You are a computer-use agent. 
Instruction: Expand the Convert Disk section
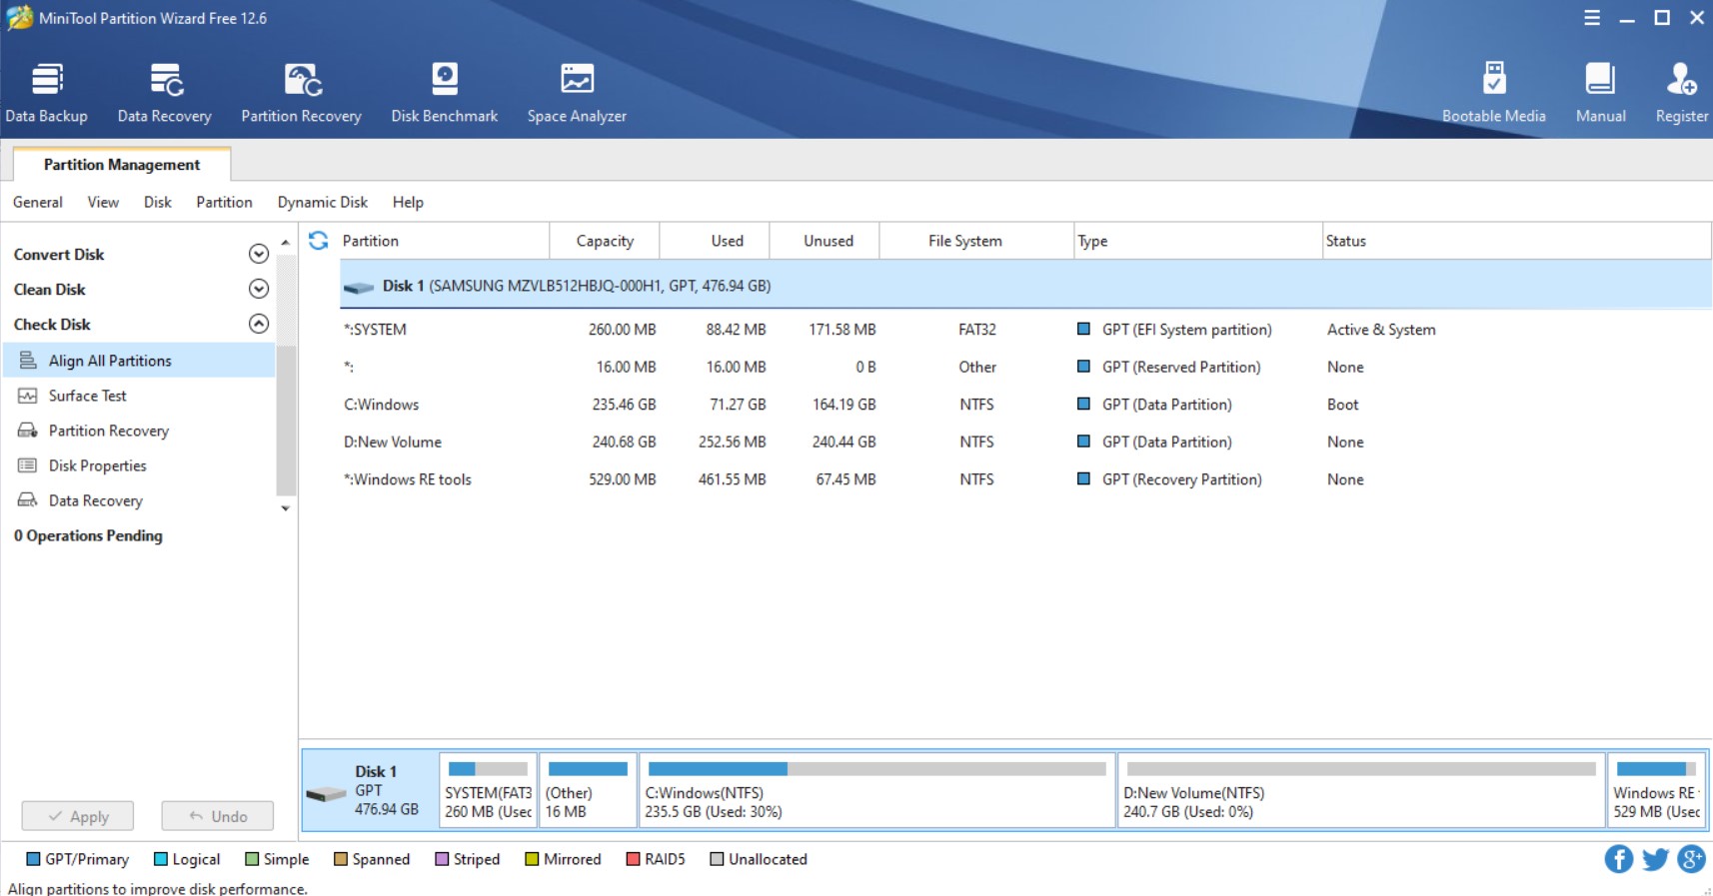(259, 254)
